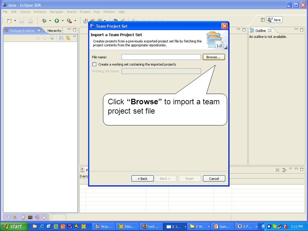Click Up navigation icon in Package Explorer
This screenshot has width=308, height=231.
click(x=52, y=38)
